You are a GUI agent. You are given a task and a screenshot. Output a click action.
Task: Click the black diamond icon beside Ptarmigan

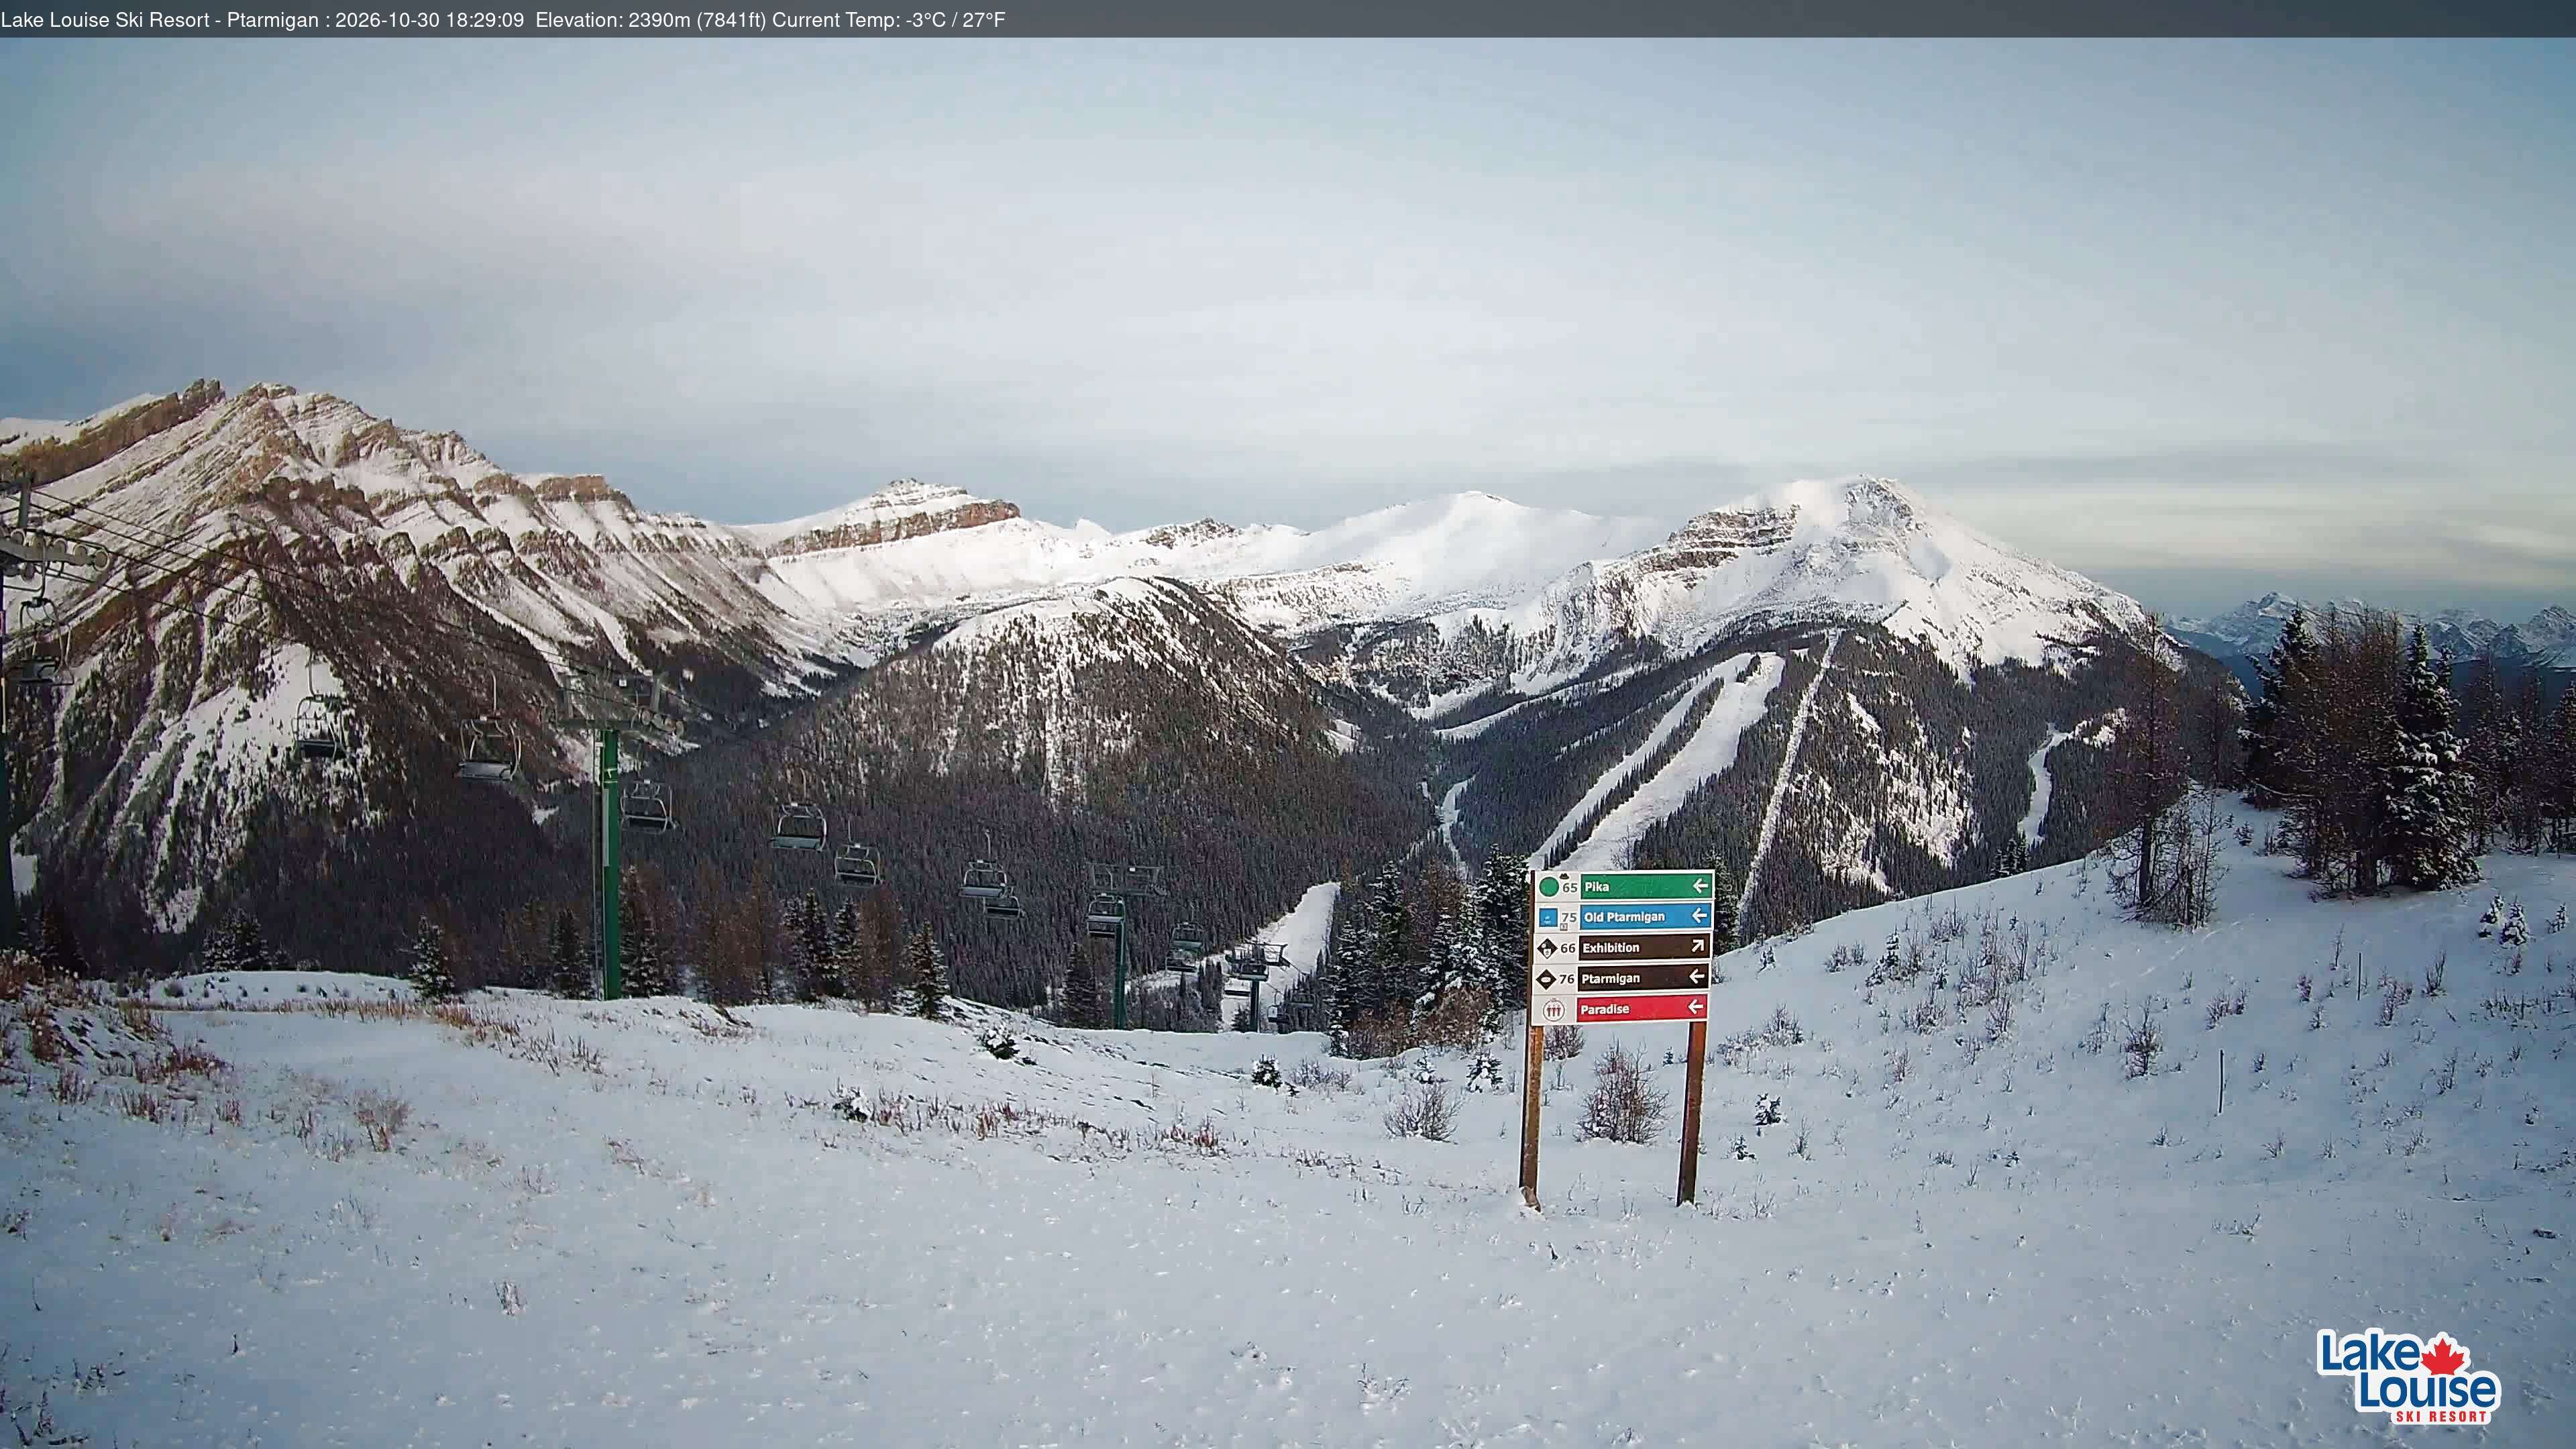coord(1547,980)
